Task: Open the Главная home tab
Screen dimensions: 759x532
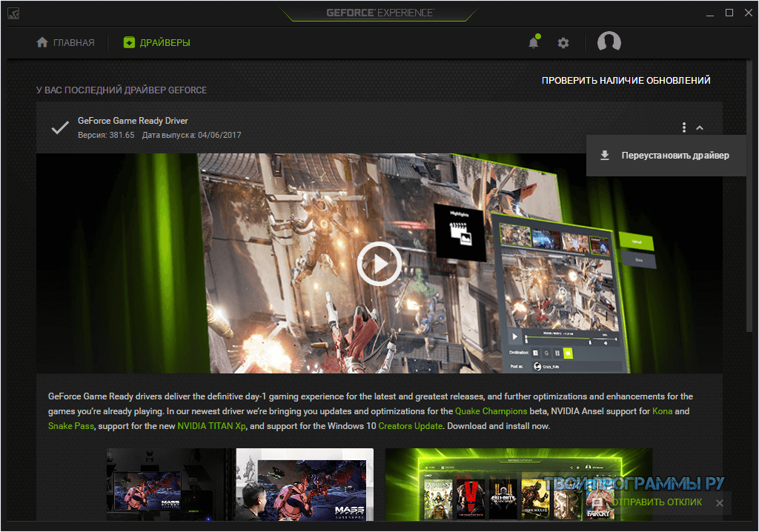Action: click(x=65, y=42)
